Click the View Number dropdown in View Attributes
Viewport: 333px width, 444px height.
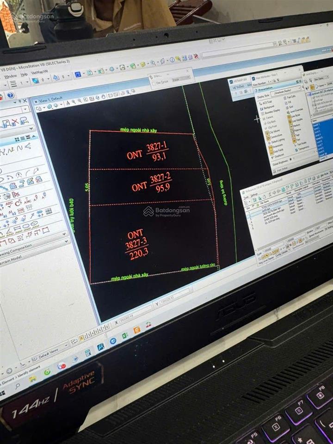(270, 82)
